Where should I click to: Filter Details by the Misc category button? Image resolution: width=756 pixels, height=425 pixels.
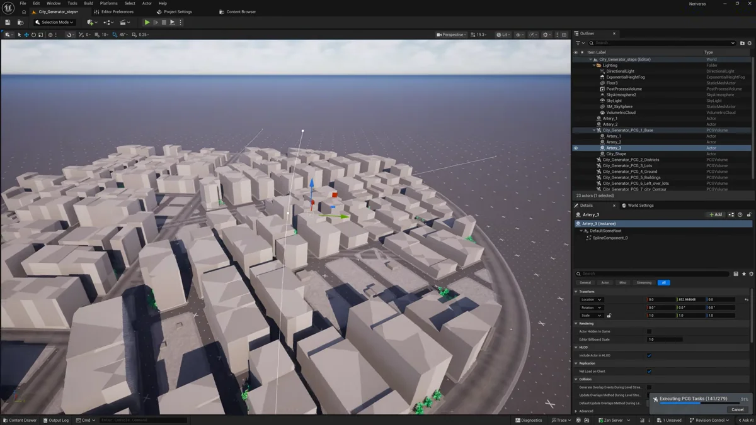pyautogui.click(x=623, y=282)
